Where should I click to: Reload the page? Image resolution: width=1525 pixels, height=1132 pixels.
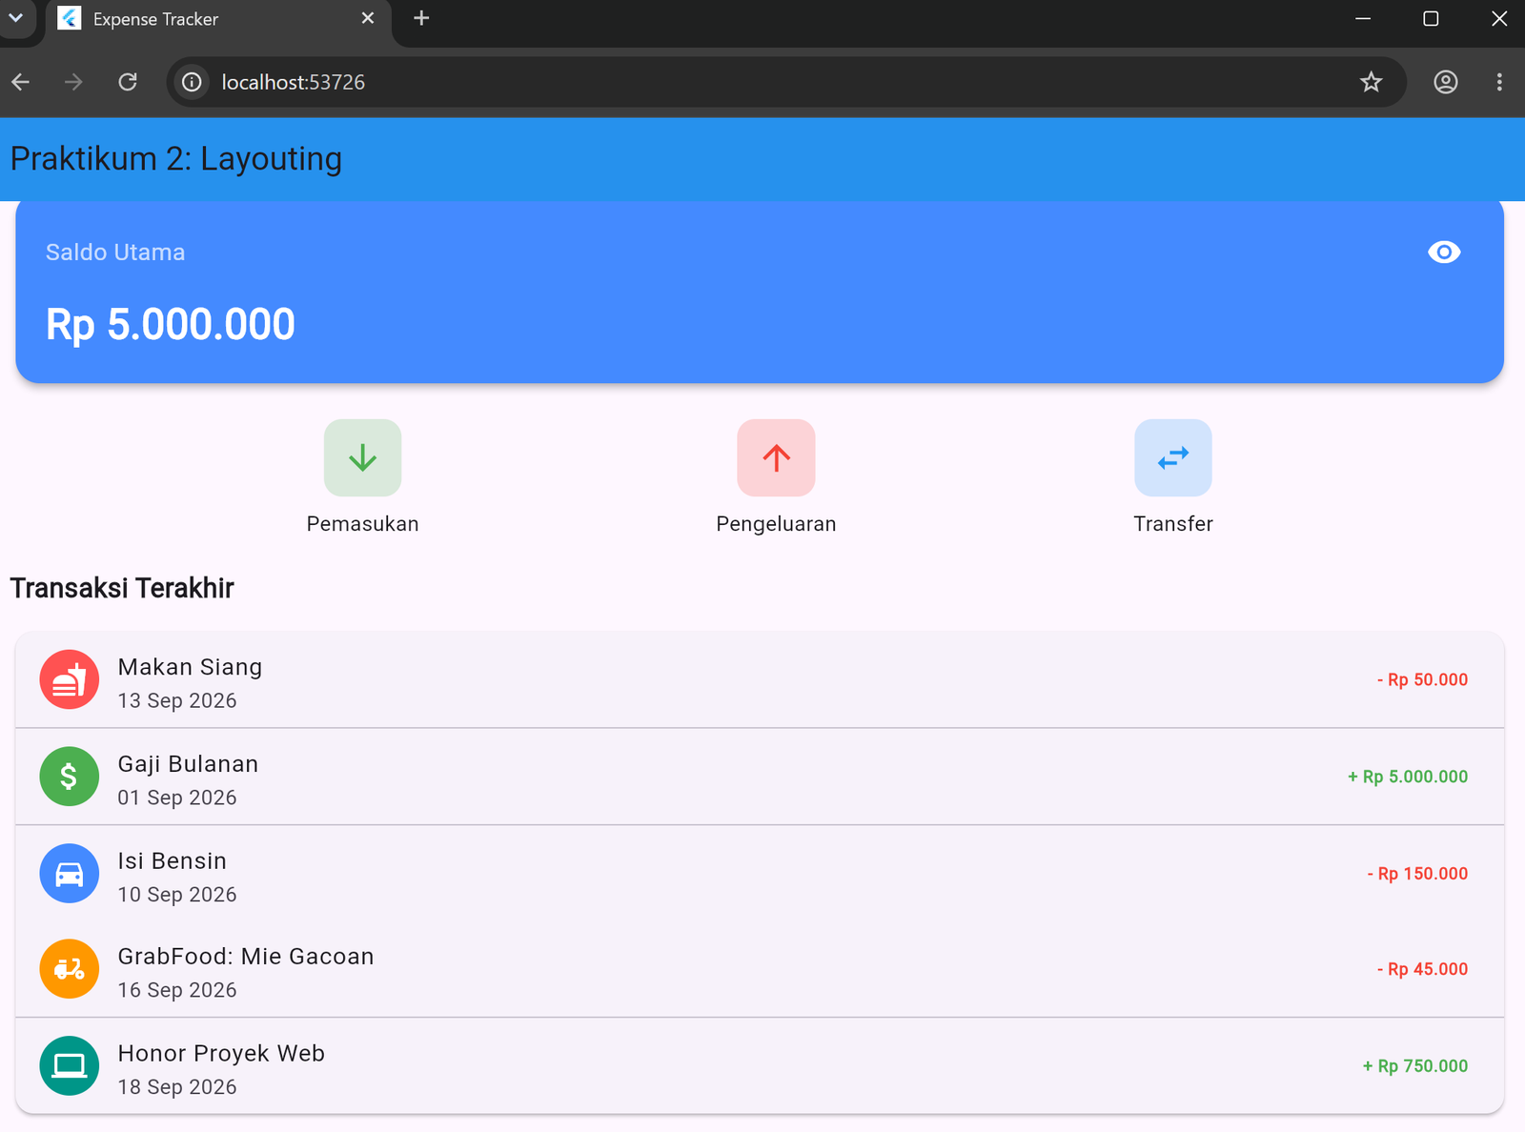pos(128,82)
